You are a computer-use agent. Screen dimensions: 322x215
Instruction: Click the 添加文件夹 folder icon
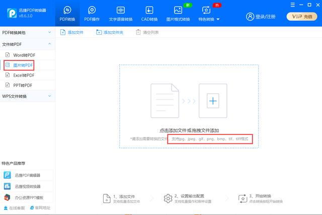coord(99,32)
